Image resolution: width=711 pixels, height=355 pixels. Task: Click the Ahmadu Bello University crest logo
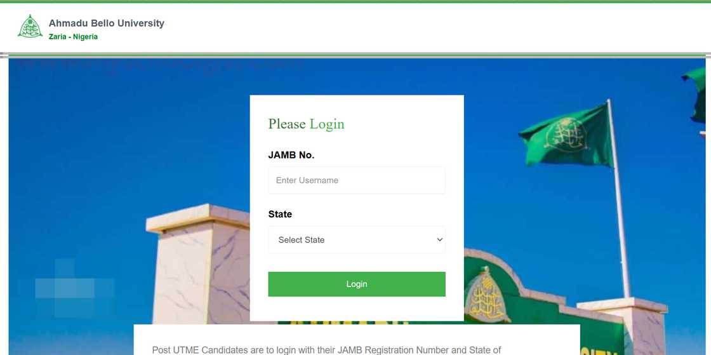click(x=30, y=26)
